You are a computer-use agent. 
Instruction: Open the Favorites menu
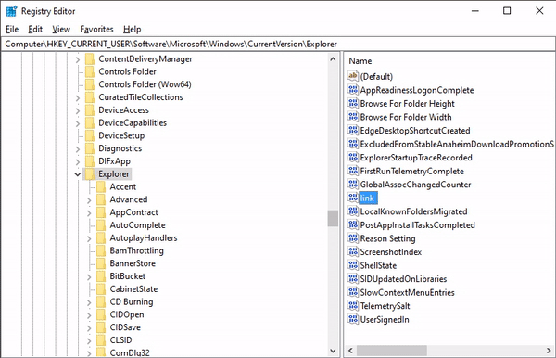coord(96,29)
